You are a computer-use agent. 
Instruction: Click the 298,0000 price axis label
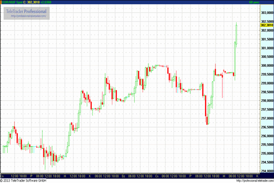(266, 101)
